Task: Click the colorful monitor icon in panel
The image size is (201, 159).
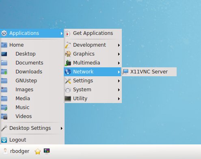Action: pos(47,151)
